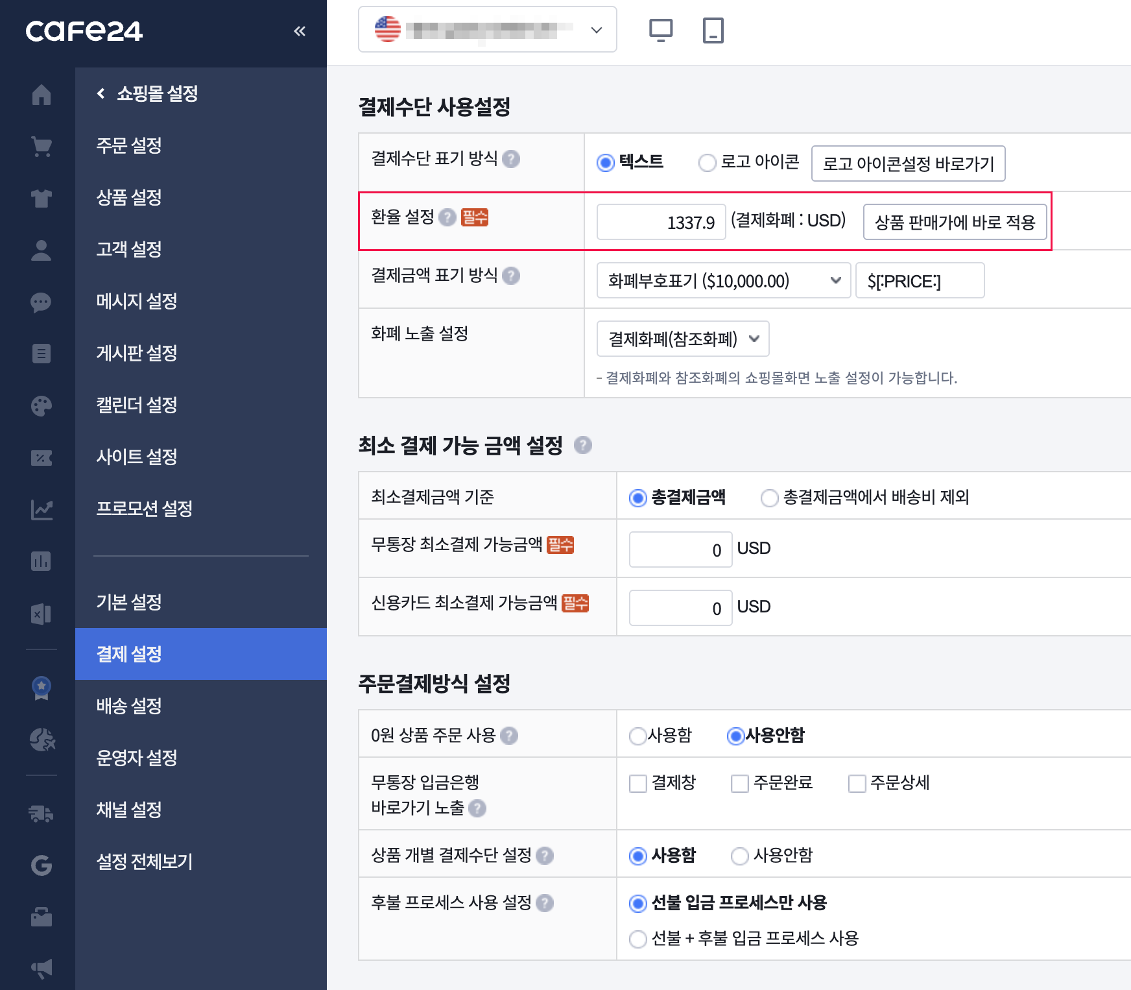1131x990 pixels.
Task: Focus the exchange rate 1337.9 field
Action: pyautogui.click(x=661, y=222)
